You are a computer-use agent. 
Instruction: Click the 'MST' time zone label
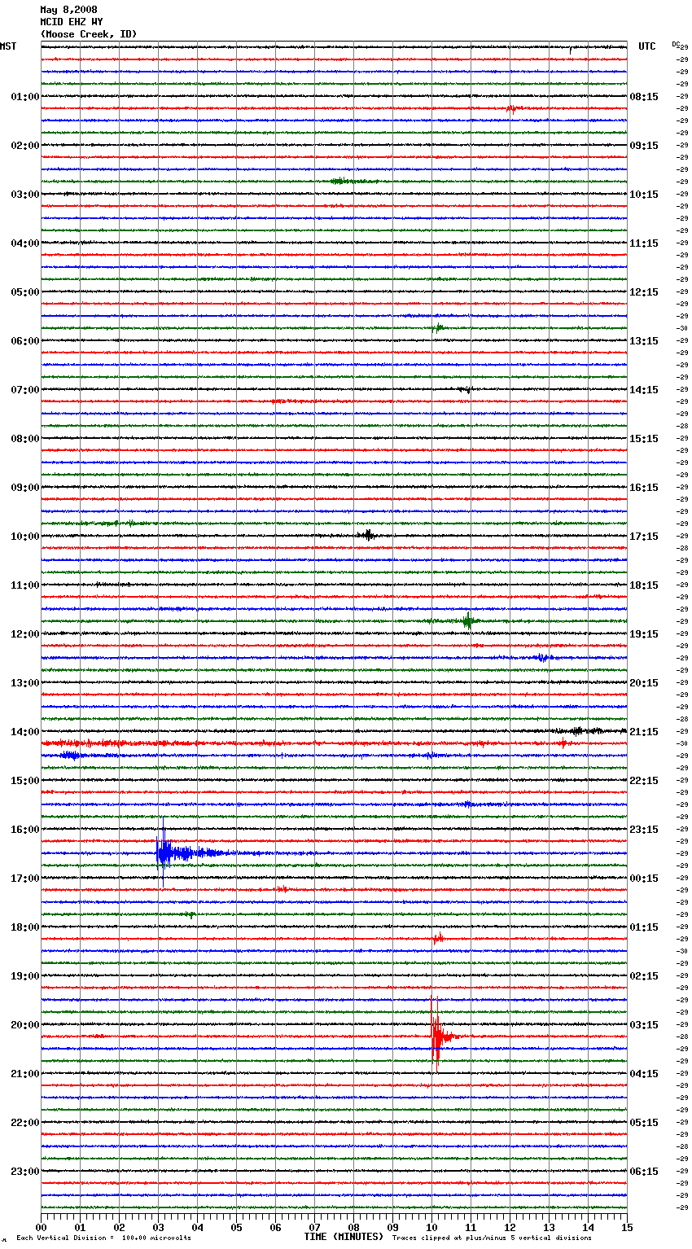(8, 46)
